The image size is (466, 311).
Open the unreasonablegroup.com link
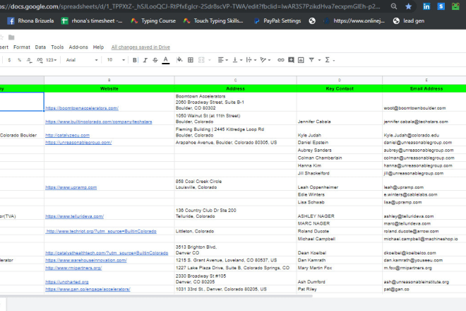coord(78,143)
